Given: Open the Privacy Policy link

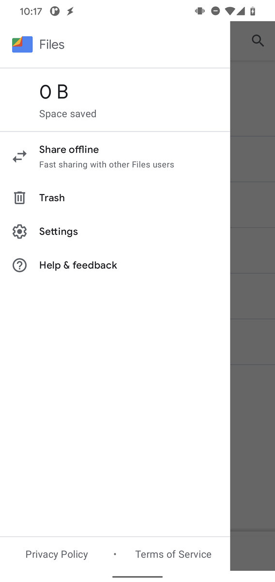Looking at the screenshot, I should (57, 554).
